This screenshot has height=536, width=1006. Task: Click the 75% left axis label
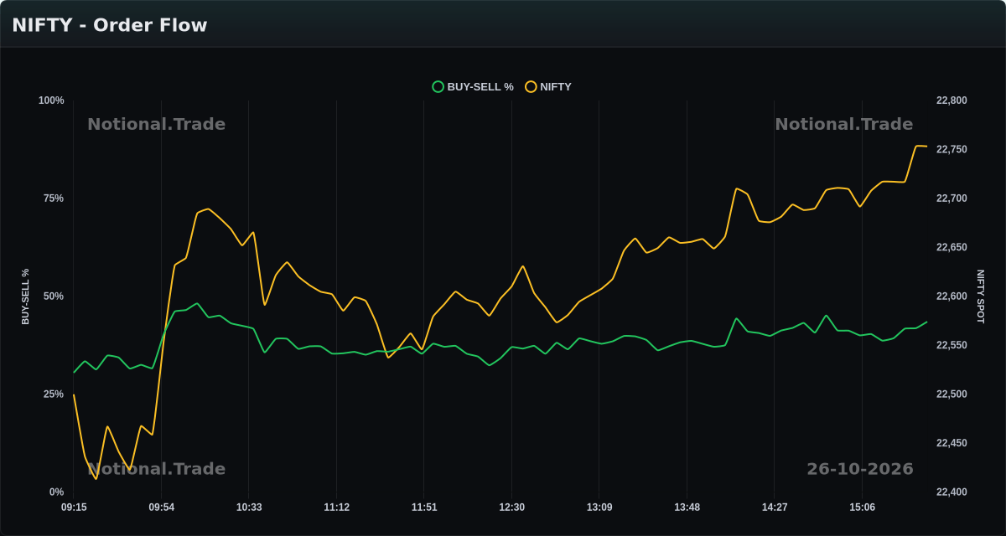[54, 198]
